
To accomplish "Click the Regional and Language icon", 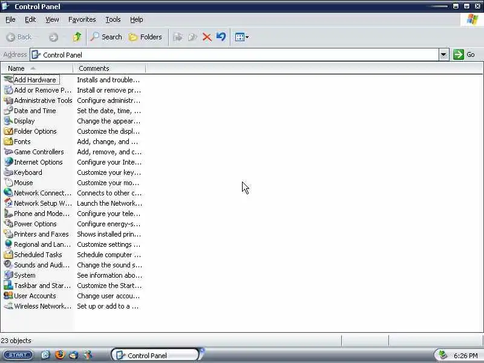I will [x=8, y=244].
